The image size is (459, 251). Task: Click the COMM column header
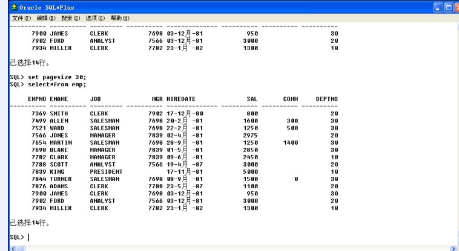(x=291, y=99)
